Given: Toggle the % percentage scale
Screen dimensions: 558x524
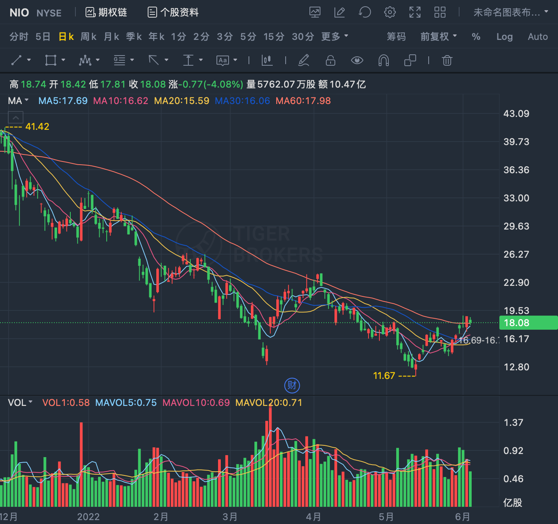Looking at the screenshot, I should [x=476, y=37].
